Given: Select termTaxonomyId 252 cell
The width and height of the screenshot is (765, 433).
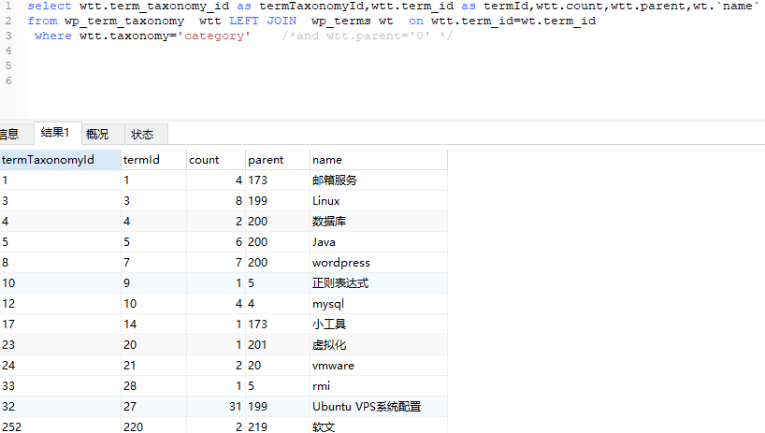Looking at the screenshot, I should pyautogui.click(x=61, y=426).
